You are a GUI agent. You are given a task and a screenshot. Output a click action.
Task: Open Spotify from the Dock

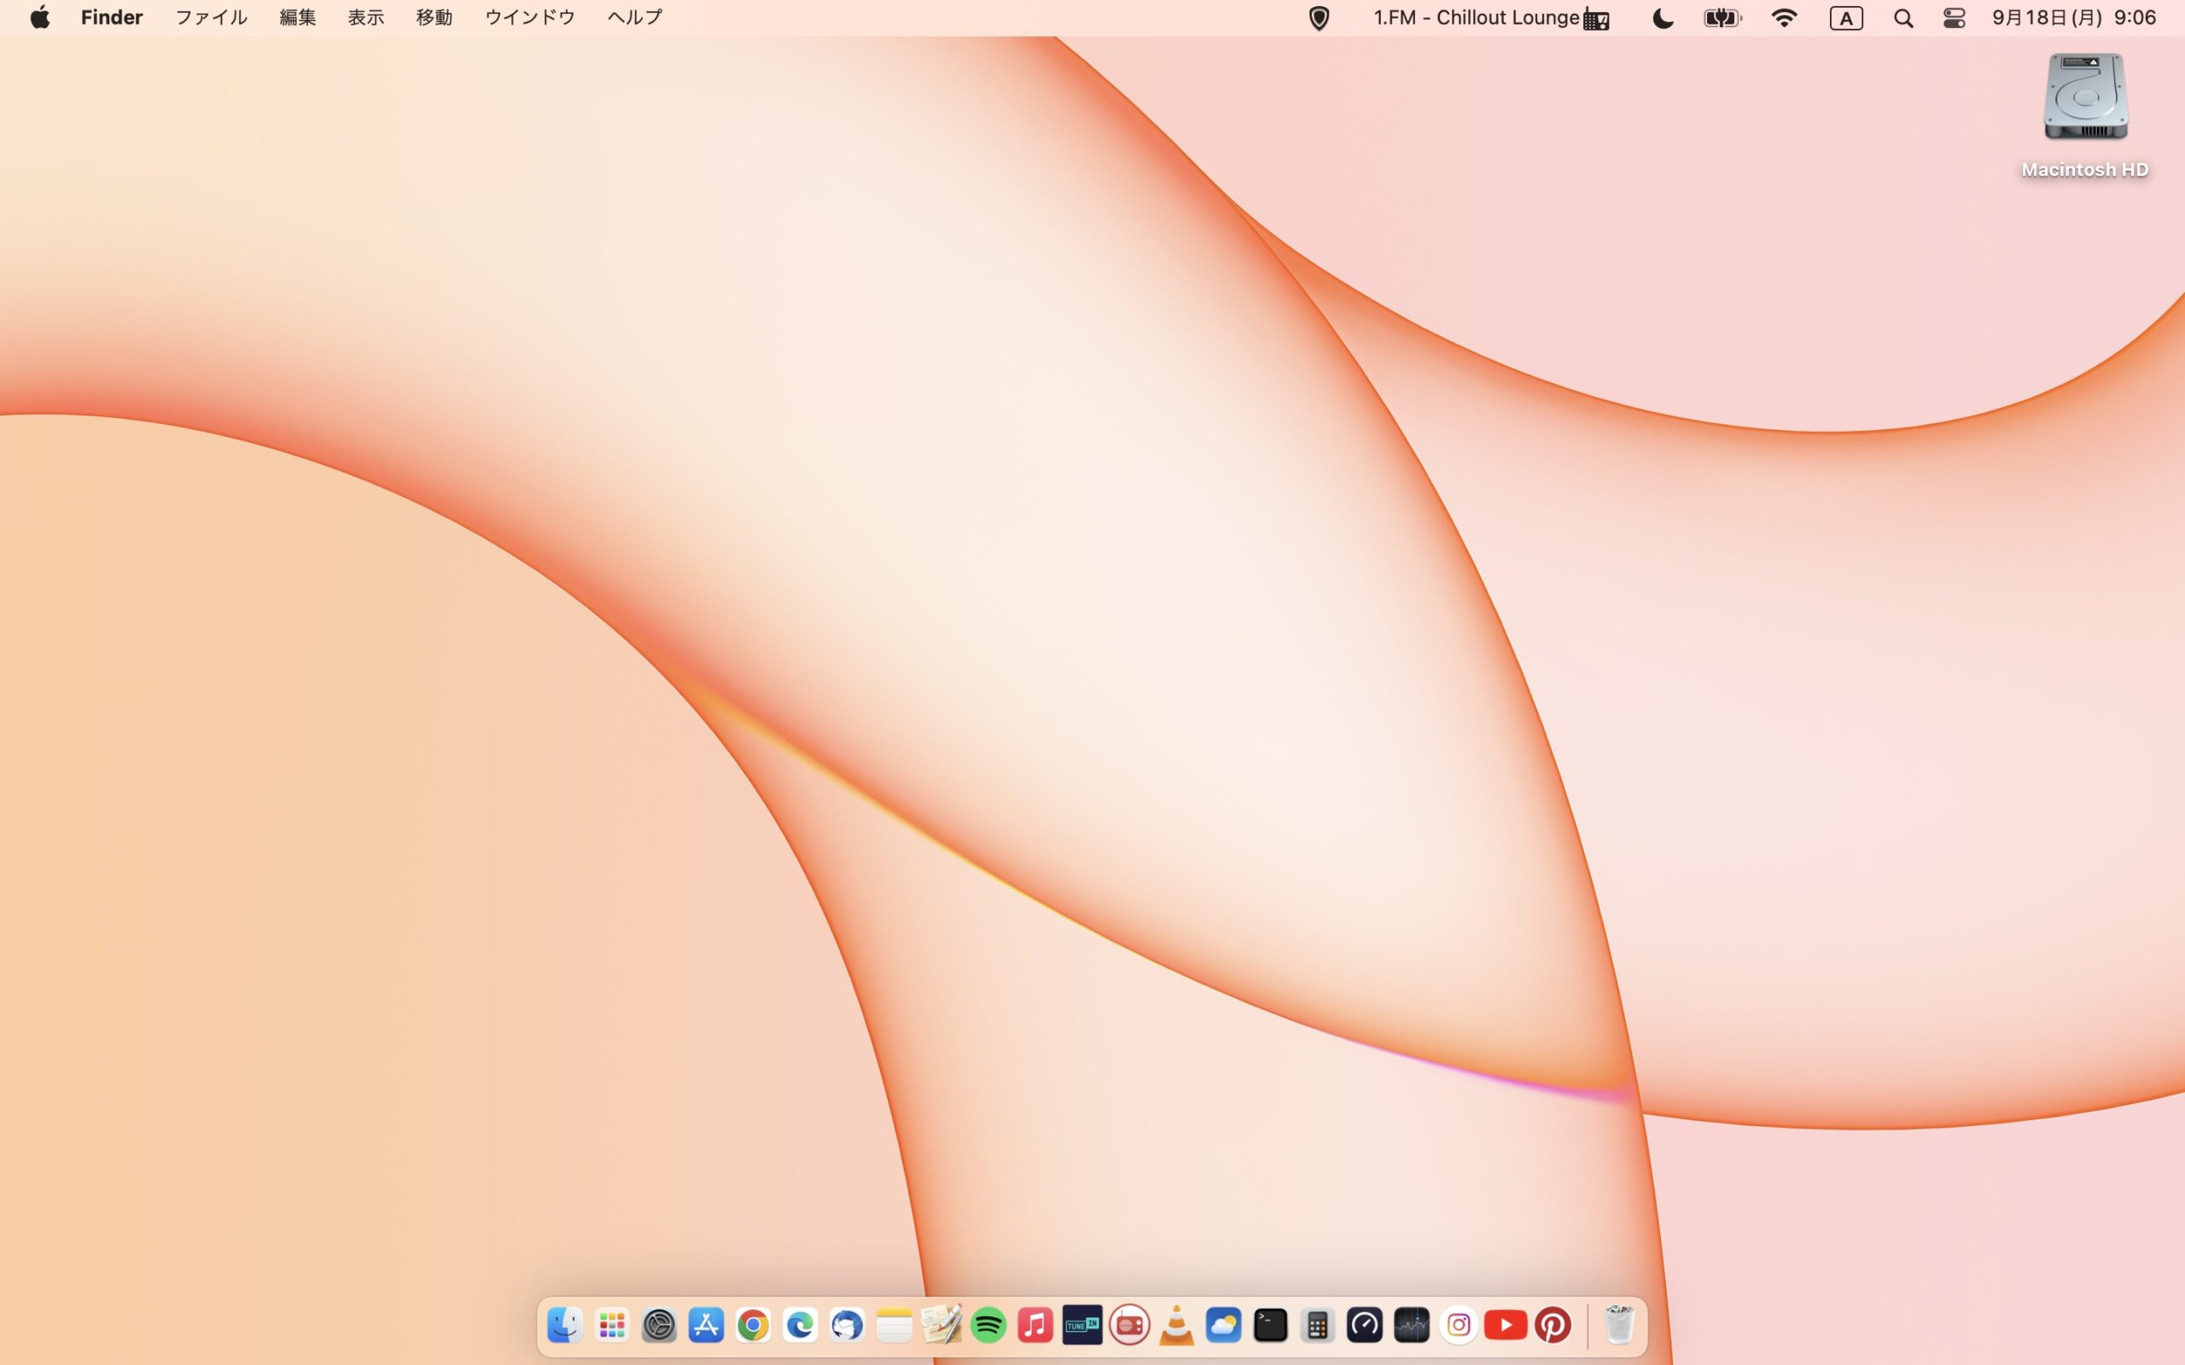pos(988,1324)
